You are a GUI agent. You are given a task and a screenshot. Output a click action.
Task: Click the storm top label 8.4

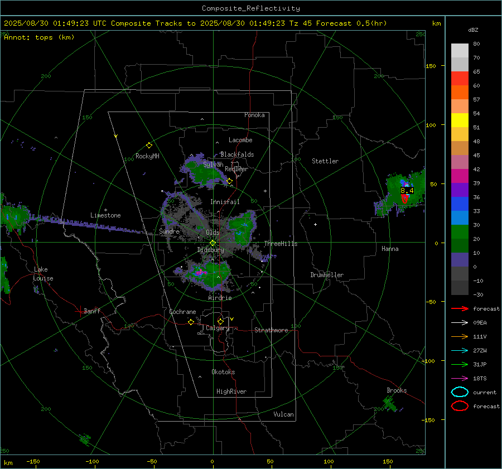(407, 191)
